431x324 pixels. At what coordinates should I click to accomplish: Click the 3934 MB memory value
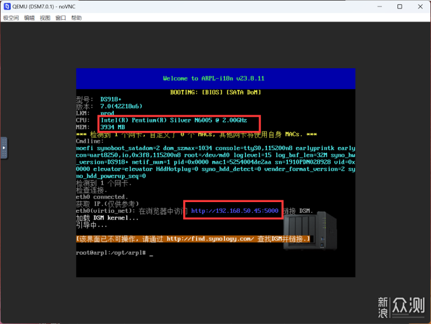(x=113, y=127)
